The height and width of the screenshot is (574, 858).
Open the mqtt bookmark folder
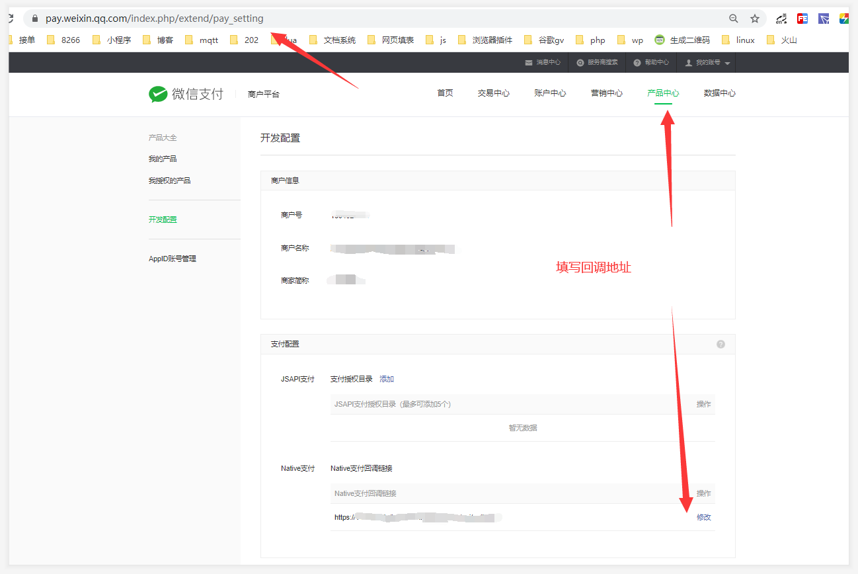[202, 40]
